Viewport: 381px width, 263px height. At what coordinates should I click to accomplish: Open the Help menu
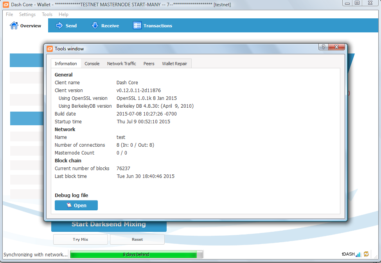click(x=63, y=14)
